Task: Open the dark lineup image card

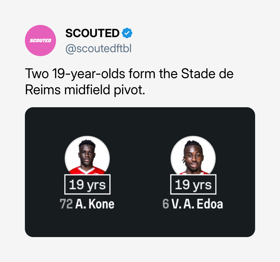Action: (140, 172)
